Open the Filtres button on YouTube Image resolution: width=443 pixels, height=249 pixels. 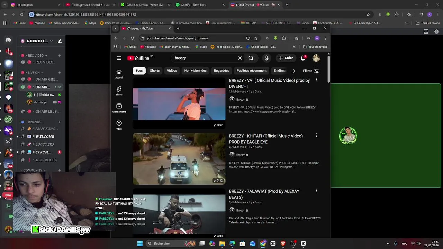click(x=311, y=71)
